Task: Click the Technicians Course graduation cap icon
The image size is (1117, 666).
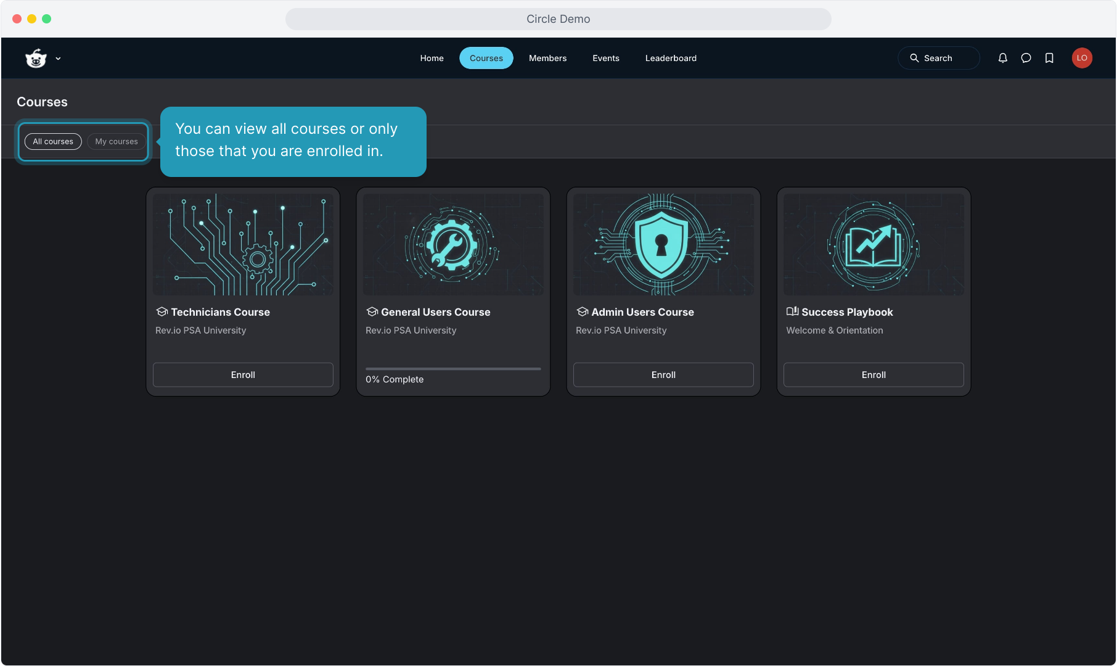Action: pos(162,312)
